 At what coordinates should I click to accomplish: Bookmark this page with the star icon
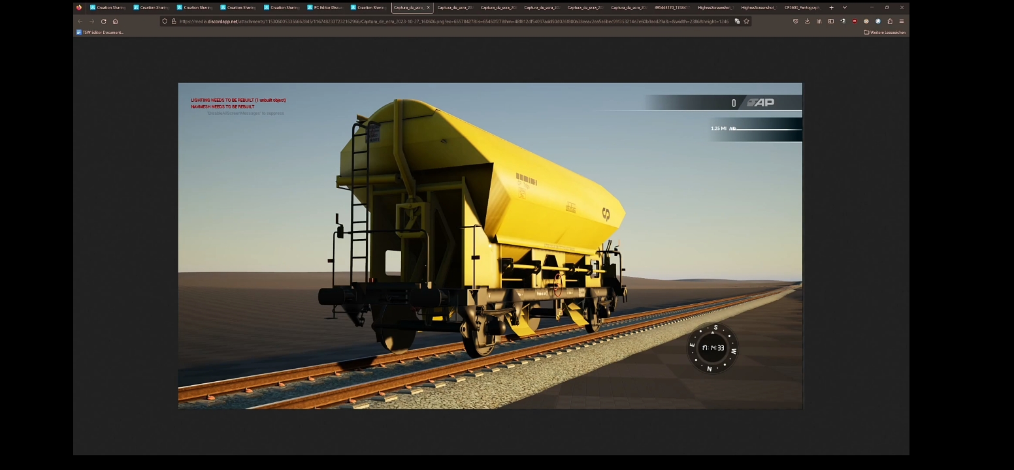(746, 22)
